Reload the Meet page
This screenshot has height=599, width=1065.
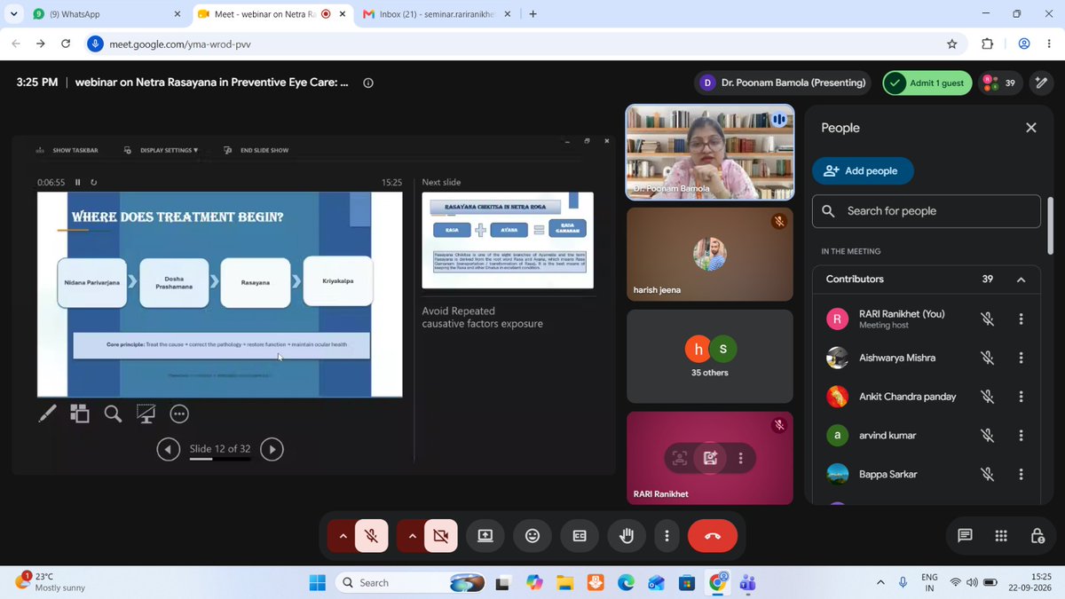coord(66,43)
